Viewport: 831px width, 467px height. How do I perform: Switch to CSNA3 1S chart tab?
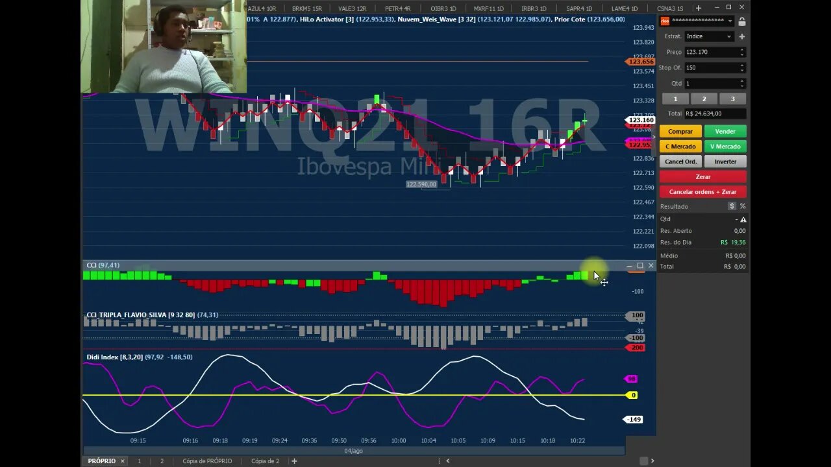[670, 8]
